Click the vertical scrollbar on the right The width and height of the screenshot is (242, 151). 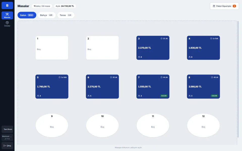tap(238, 79)
